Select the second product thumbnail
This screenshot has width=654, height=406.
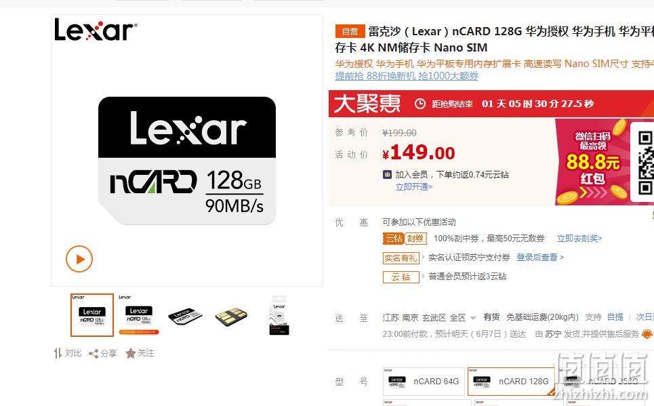(139, 315)
